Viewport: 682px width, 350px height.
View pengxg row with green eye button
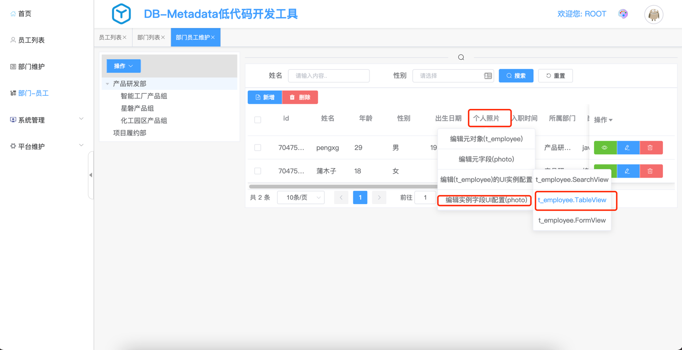tap(605, 148)
